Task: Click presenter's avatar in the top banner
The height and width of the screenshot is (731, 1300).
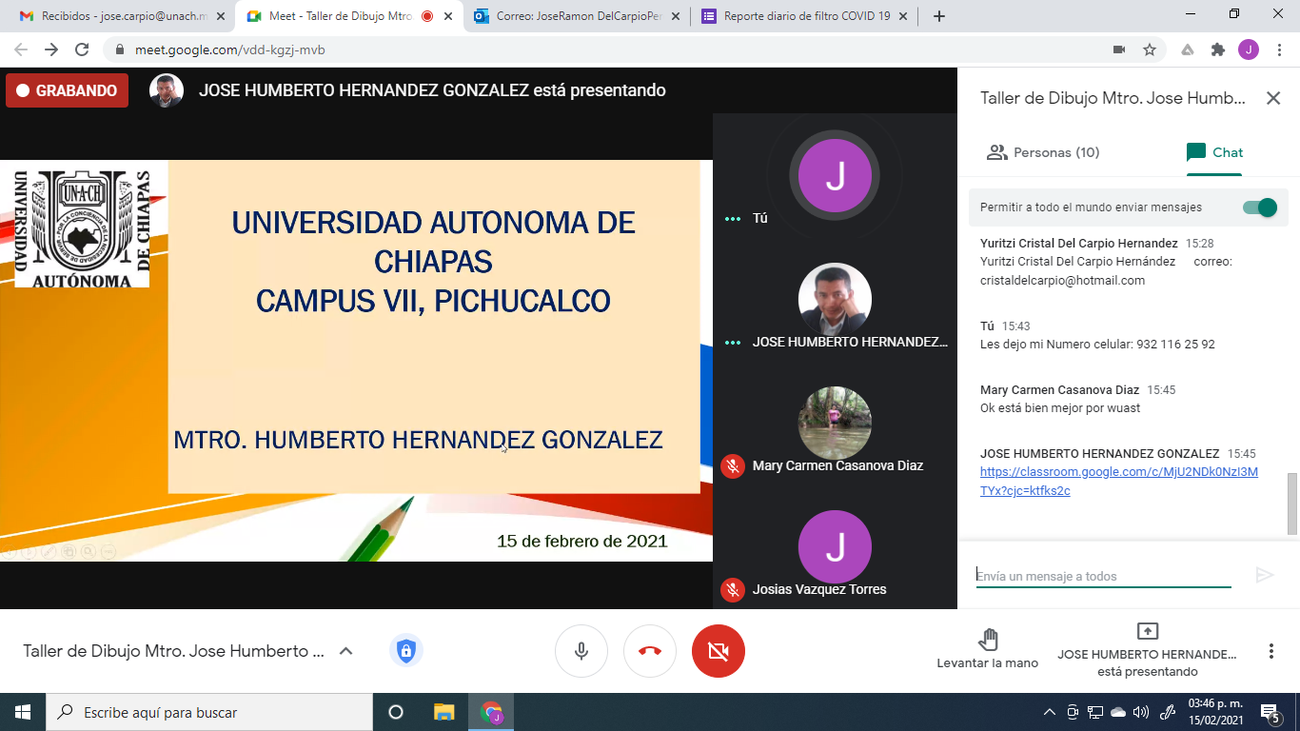Action: pyautogui.click(x=167, y=90)
